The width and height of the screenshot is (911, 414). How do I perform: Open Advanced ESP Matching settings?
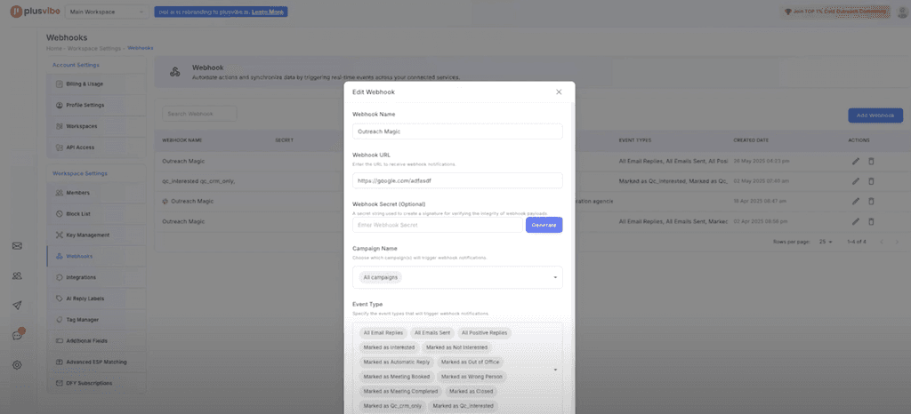click(x=96, y=362)
